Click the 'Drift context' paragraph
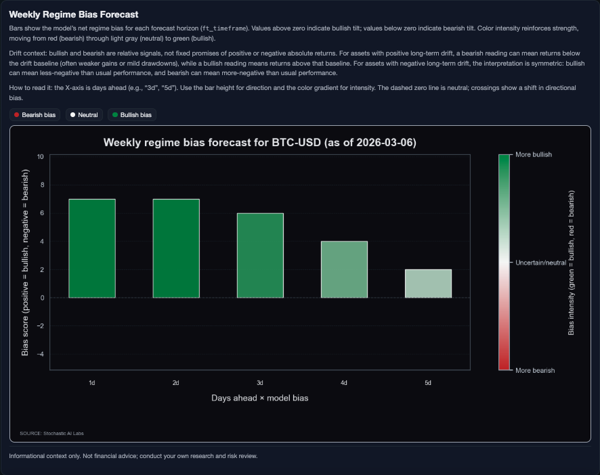 tap(297, 63)
